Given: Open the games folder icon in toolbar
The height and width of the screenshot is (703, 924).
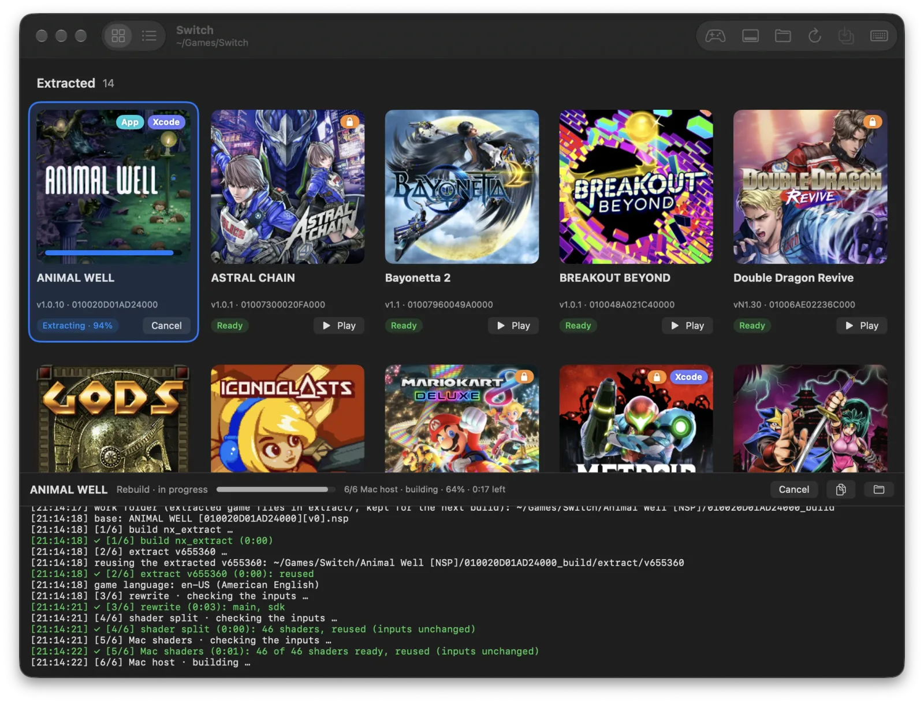Looking at the screenshot, I should 783,36.
